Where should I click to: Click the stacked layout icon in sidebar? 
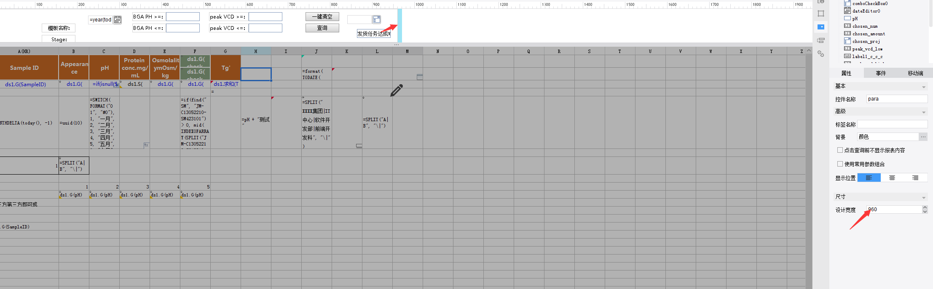(821, 40)
